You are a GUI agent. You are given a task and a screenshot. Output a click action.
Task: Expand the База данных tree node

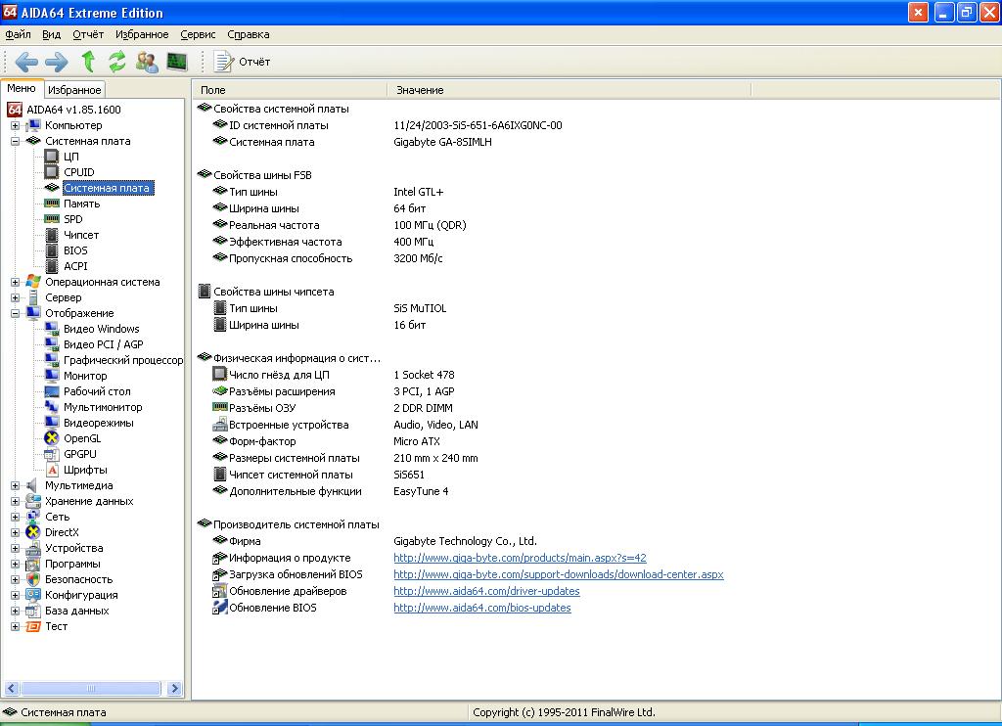click(15, 611)
